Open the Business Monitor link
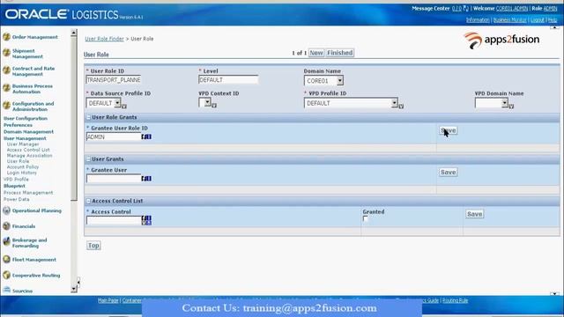 point(510,19)
